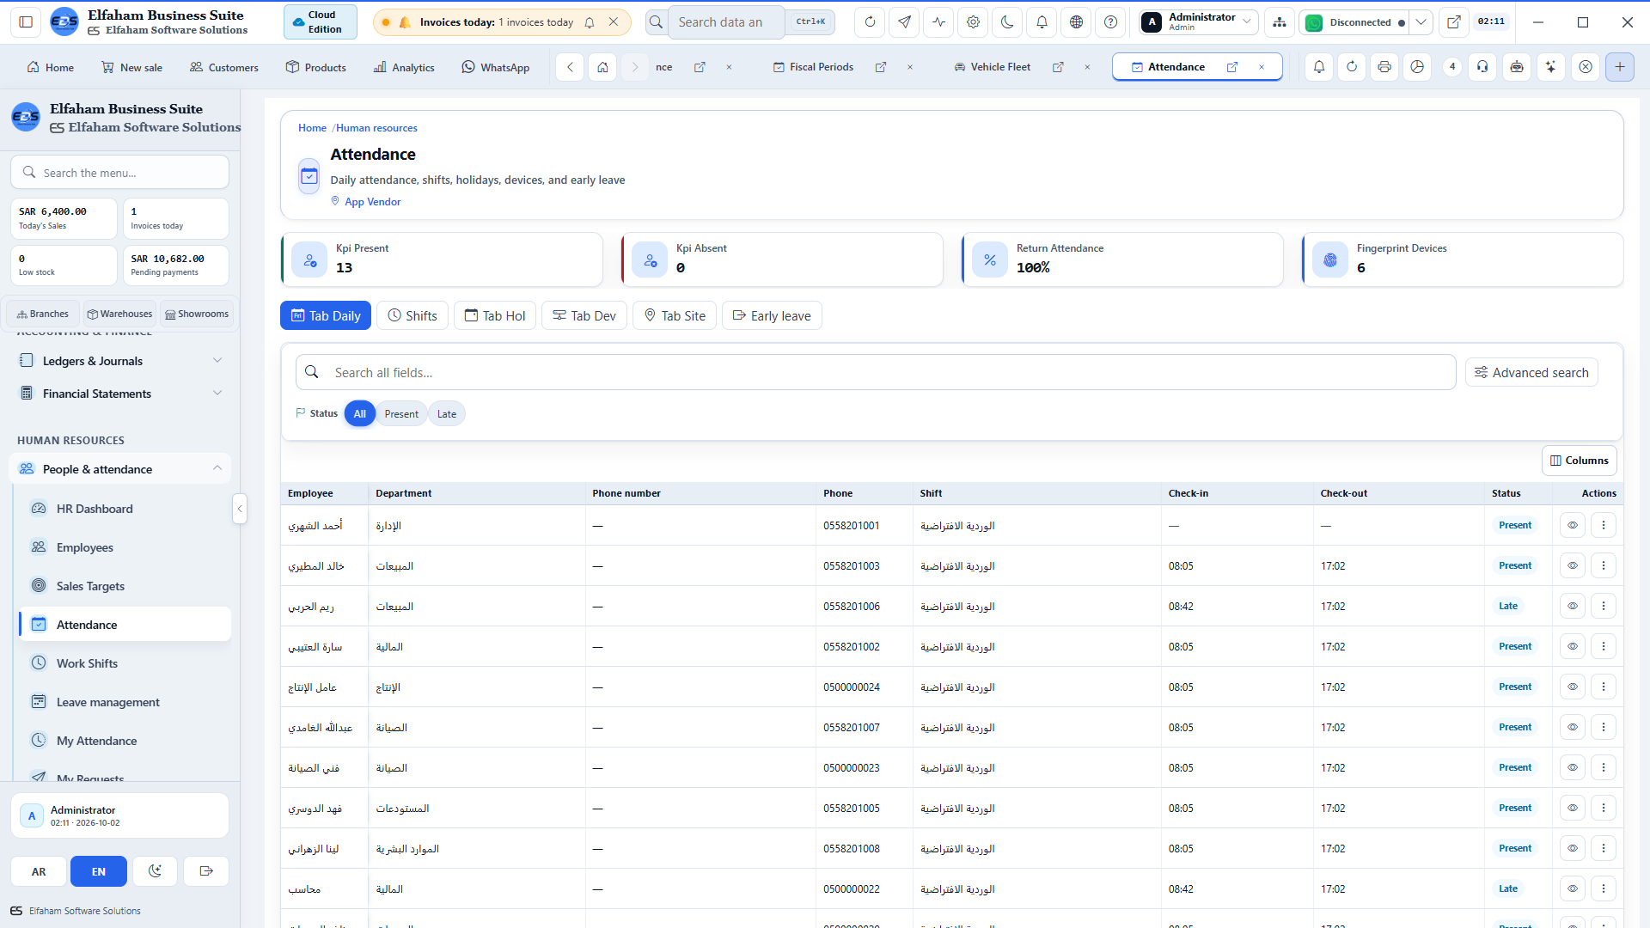This screenshot has width=1650, height=928.
Task: Add a new tab with plus button
Action: point(1620,67)
